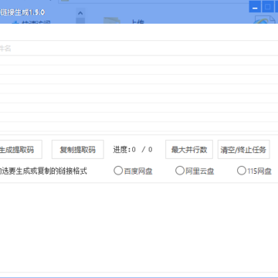Click the 件名 column header

click(x=5, y=49)
